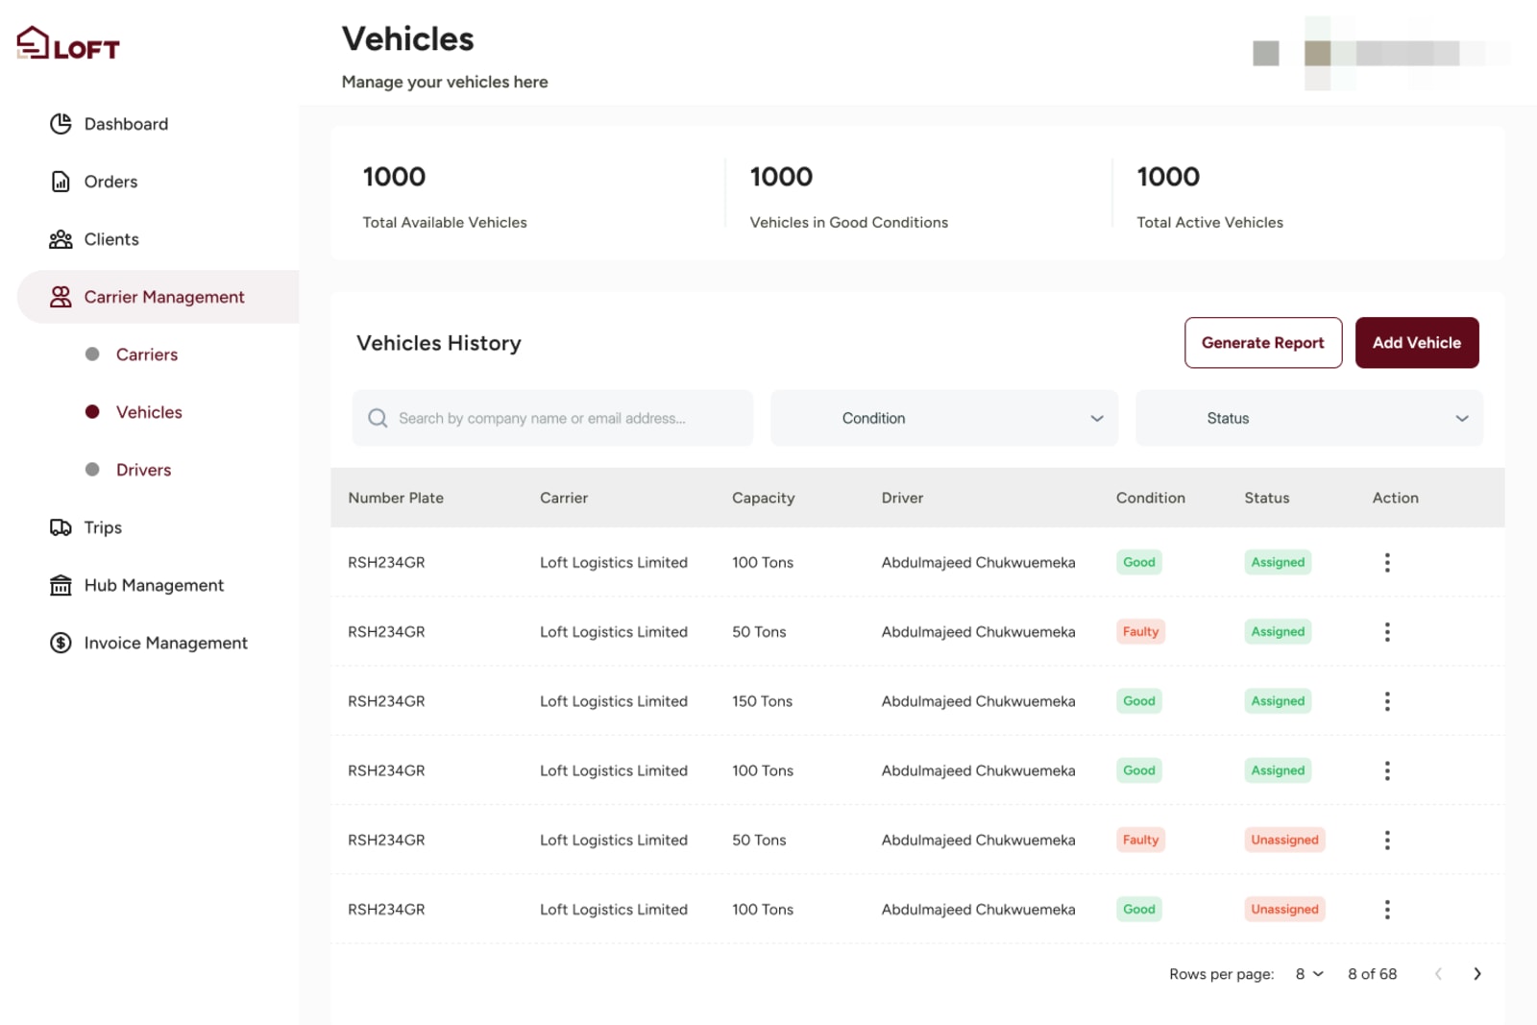Click the "Vehicles History" heading
This screenshot has width=1537, height=1025.
click(x=439, y=343)
